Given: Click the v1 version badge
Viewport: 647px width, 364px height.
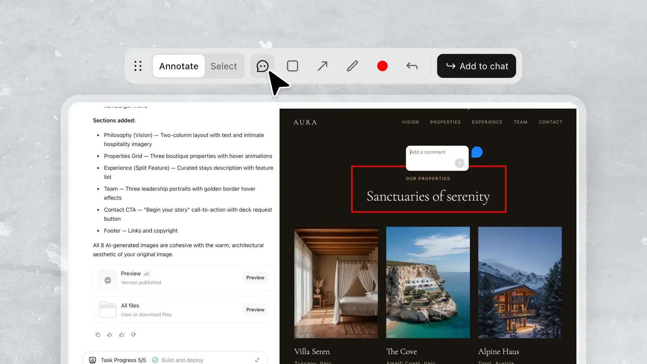Looking at the screenshot, I should click(x=146, y=274).
